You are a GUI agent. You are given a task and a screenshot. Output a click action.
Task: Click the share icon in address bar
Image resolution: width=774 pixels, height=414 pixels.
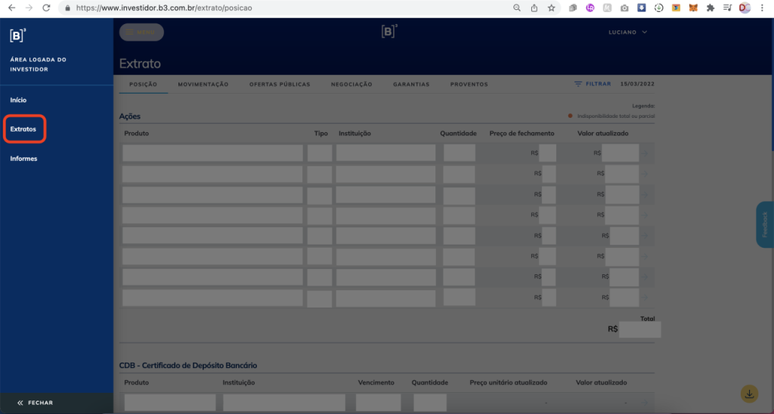click(534, 8)
